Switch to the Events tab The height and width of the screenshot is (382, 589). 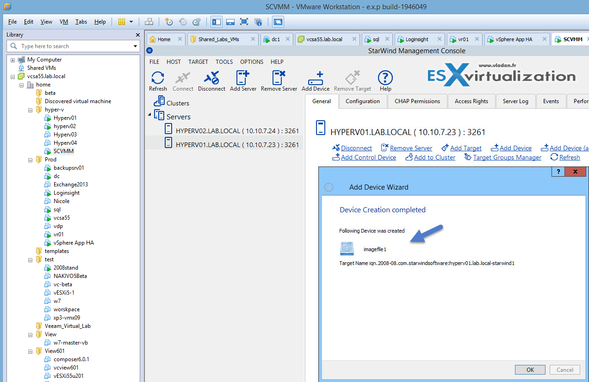pos(551,101)
